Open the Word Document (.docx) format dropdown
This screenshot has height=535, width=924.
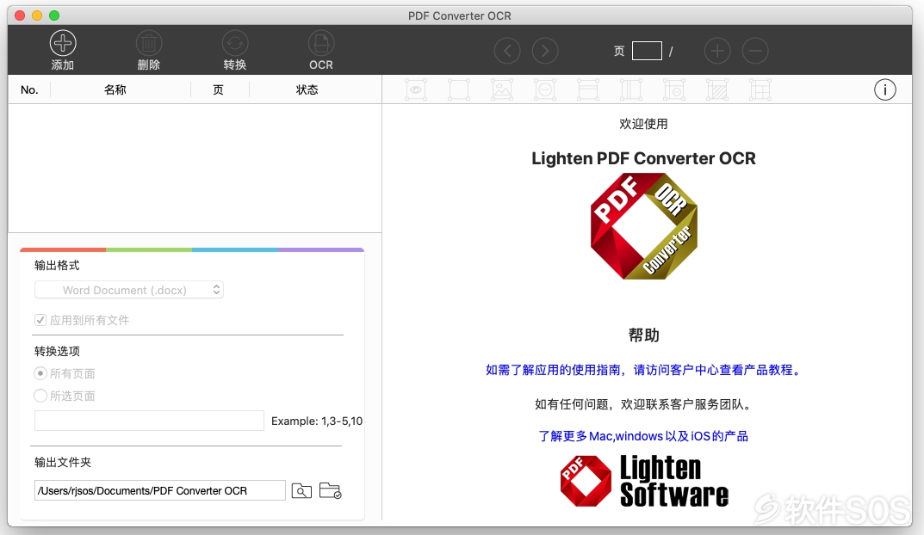click(129, 290)
